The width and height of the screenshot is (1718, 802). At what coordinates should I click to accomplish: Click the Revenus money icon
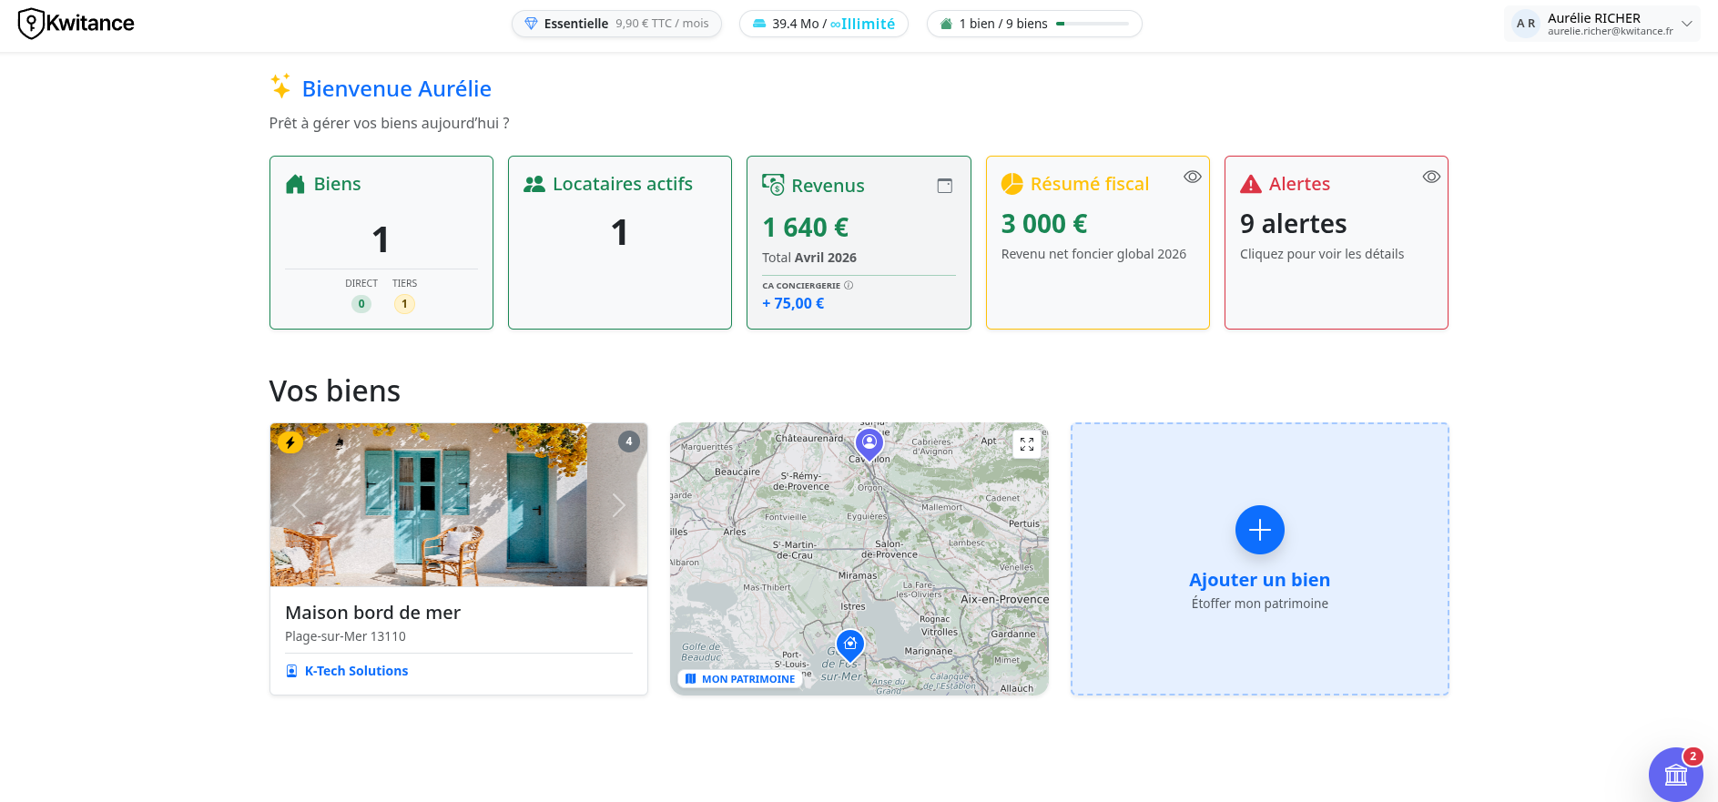click(x=773, y=185)
